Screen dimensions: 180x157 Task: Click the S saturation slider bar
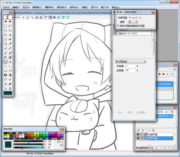click(28, 144)
